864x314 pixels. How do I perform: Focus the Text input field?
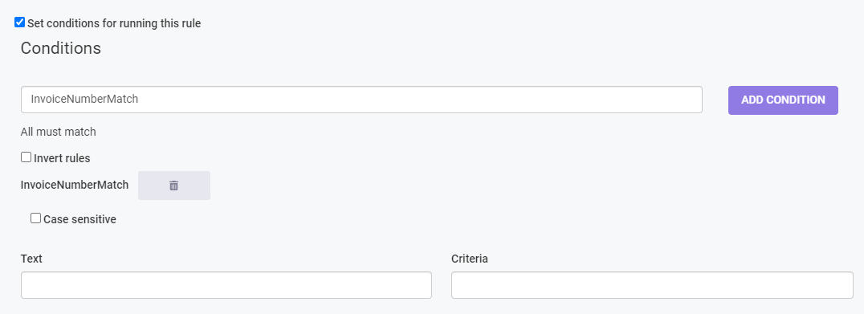click(226, 285)
